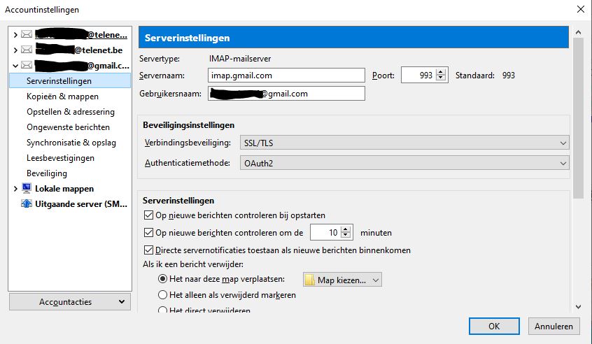
Task: Click folder icon in Map kiezen dropdown
Action: (310, 280)
